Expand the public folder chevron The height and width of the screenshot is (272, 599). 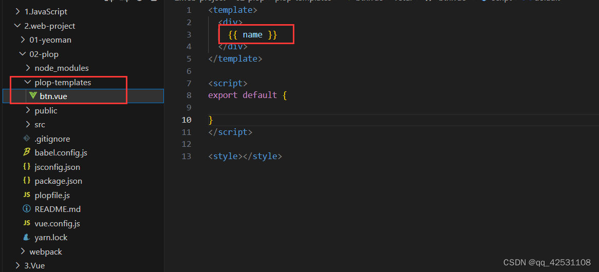point(28,111)
